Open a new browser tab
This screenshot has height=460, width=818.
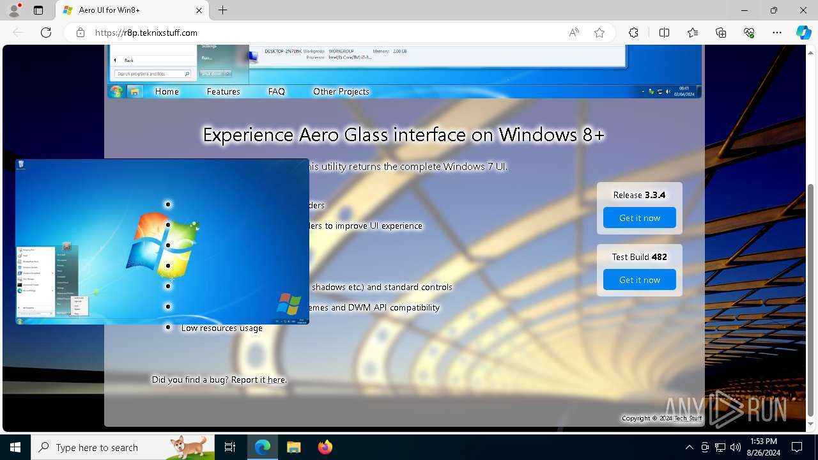point(222,10)
